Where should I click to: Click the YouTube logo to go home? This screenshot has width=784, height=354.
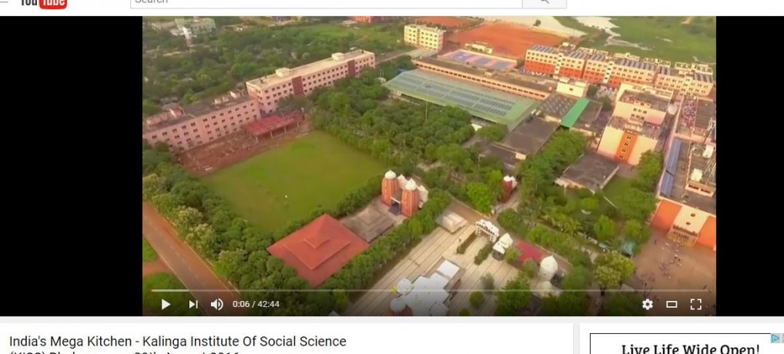pyautogui.click(x=44, y=4)
